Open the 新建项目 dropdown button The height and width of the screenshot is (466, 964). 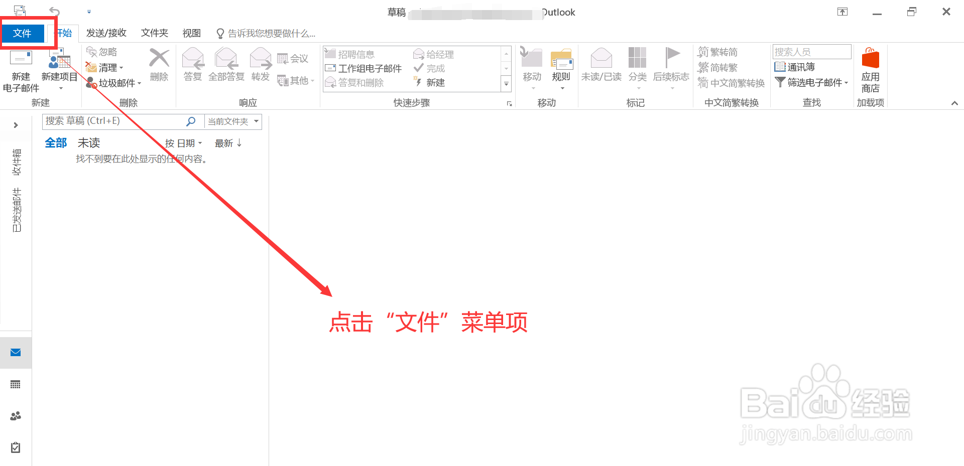point(60,70)
